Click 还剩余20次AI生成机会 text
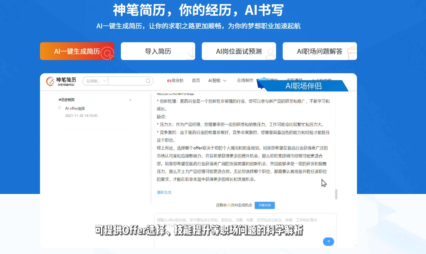 pos(234,205)
